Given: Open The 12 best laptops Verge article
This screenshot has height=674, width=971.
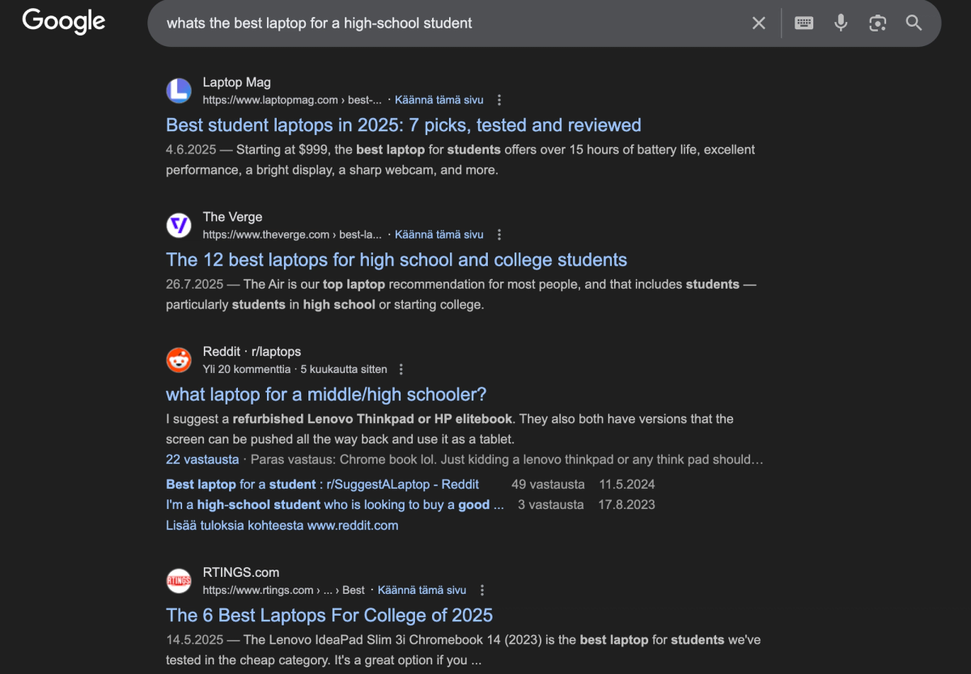Looking at the screenshot, I should pyautogui.click(x=396, y=259).
